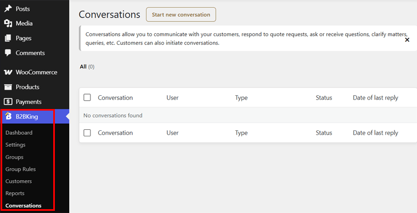The width and height of the screenshot is (417, 213).
Task: Click the WooCommerce logo icon
Action: pyautogui.click(x=8, y=72)
